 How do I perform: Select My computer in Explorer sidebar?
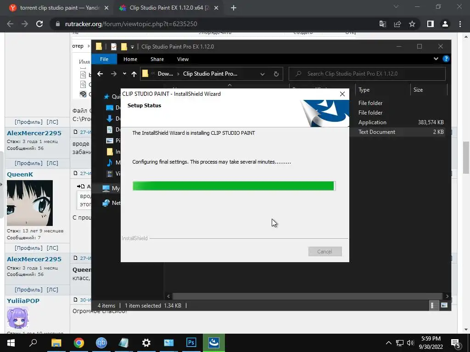tap(111, 188)
